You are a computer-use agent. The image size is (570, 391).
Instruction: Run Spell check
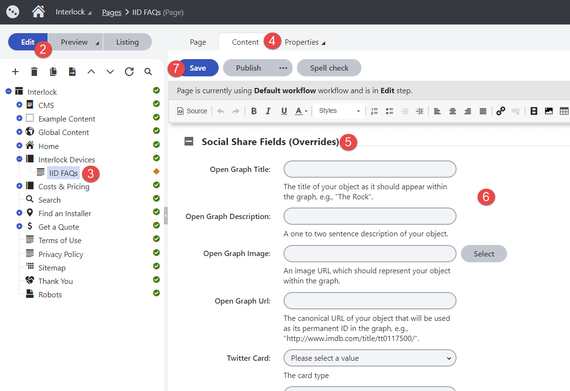pos(329,68)
